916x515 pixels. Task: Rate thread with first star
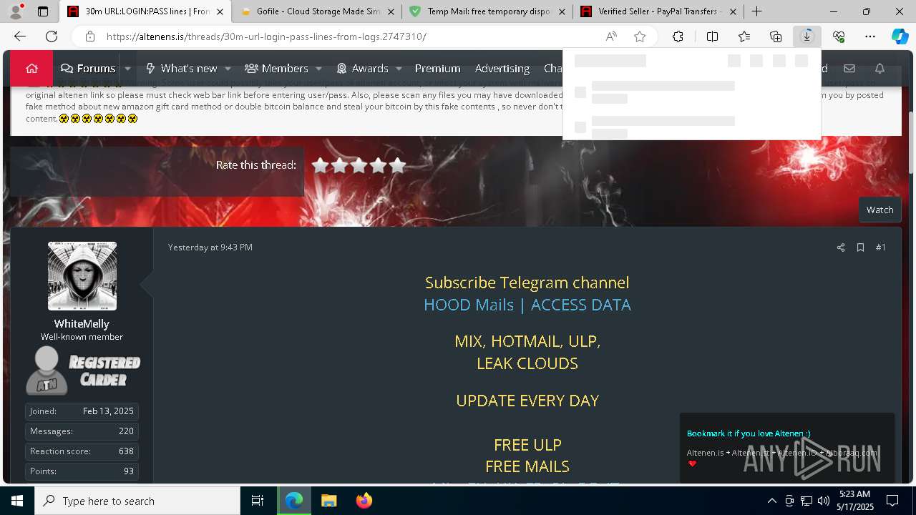[x=320, y=165]
